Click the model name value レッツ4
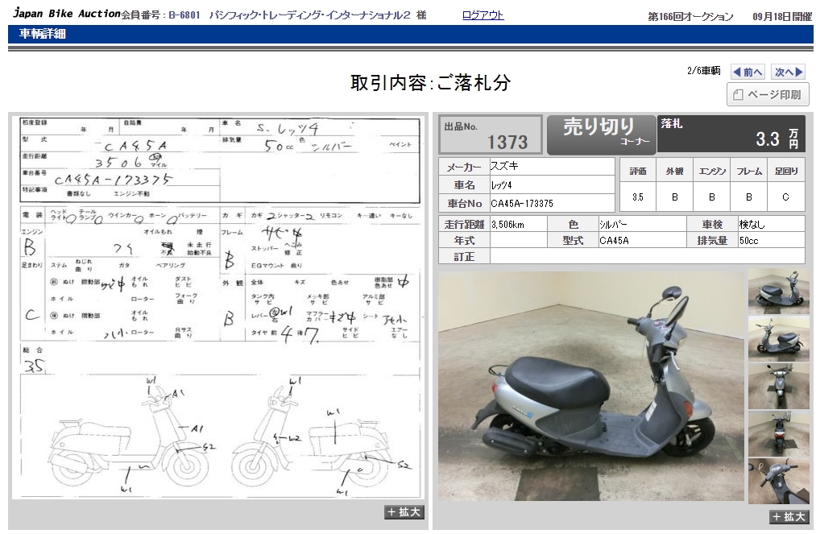The height and width of the screenshot is (534, 816). 552,184
